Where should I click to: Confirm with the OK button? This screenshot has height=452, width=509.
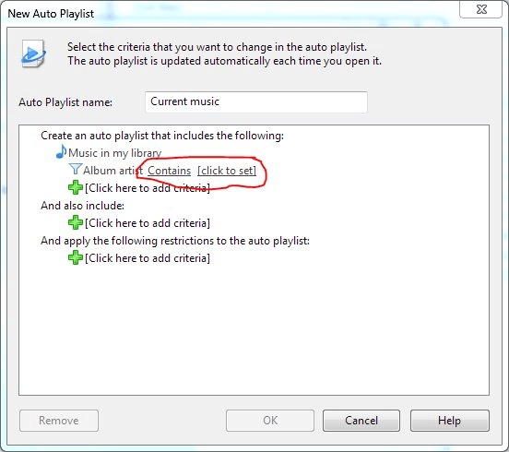click(x=270, y=421)
